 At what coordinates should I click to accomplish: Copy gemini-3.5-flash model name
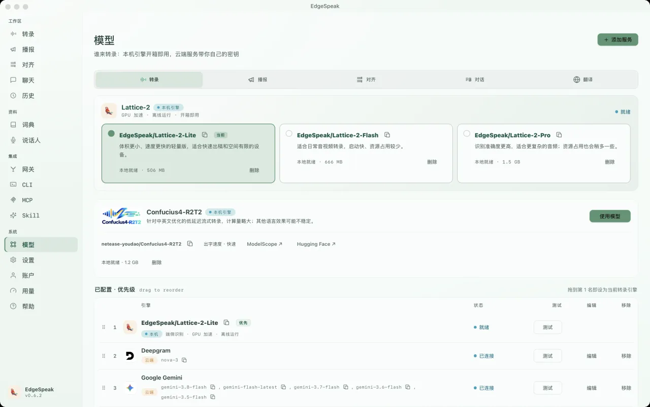click(213, 397)
